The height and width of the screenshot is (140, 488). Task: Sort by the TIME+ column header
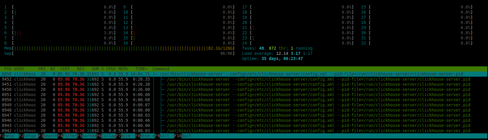(141, 69)
